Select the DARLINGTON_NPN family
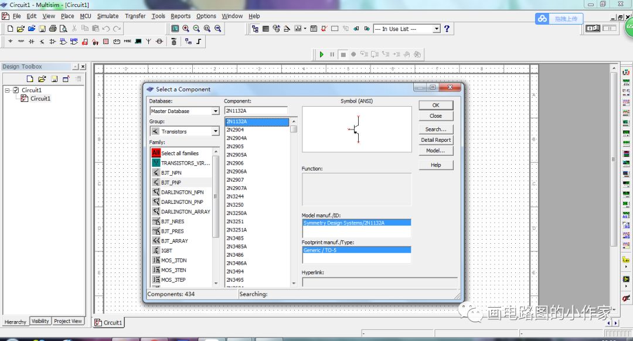 [181, 192]
